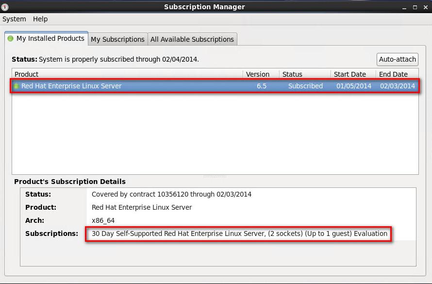Click the 30 Day Self-Supported subscription text

click(239, 234)
